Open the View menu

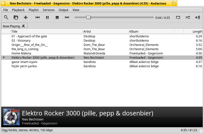click(x=76, y=10)
